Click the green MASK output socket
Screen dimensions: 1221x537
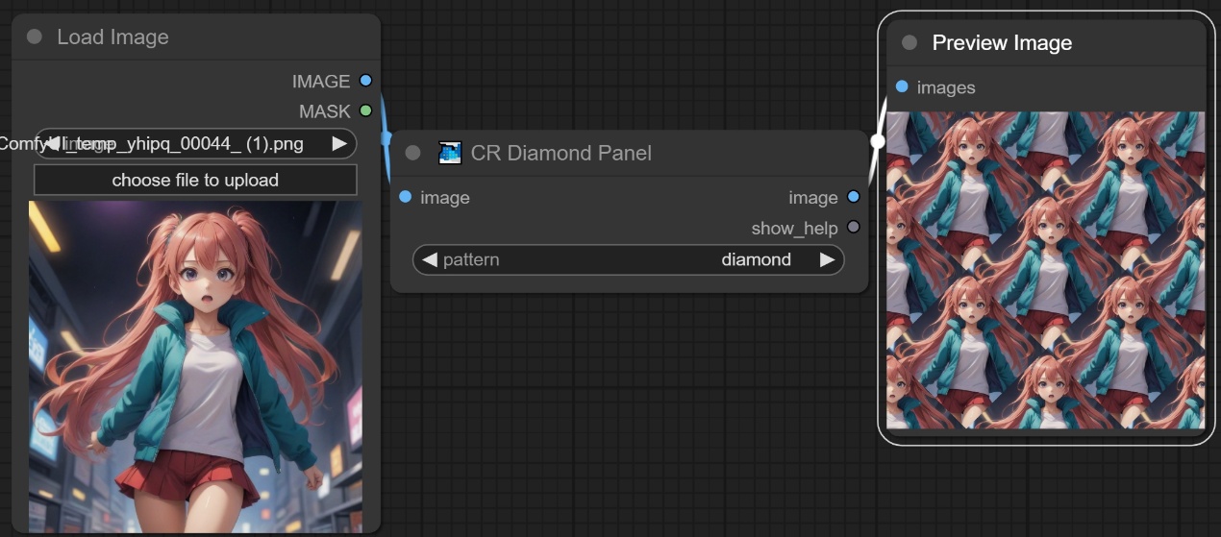(x=365, y=110)
